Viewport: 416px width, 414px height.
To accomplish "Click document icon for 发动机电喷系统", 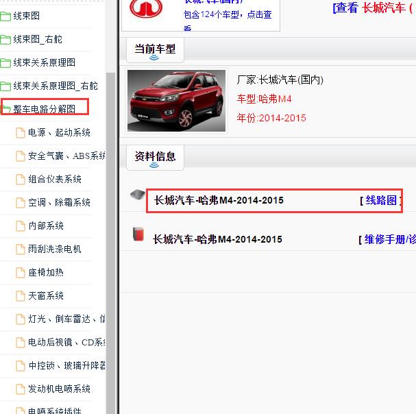I will point(21,389).
